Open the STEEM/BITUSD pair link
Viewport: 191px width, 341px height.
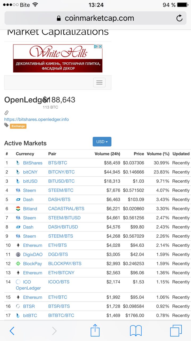point(64,218)
